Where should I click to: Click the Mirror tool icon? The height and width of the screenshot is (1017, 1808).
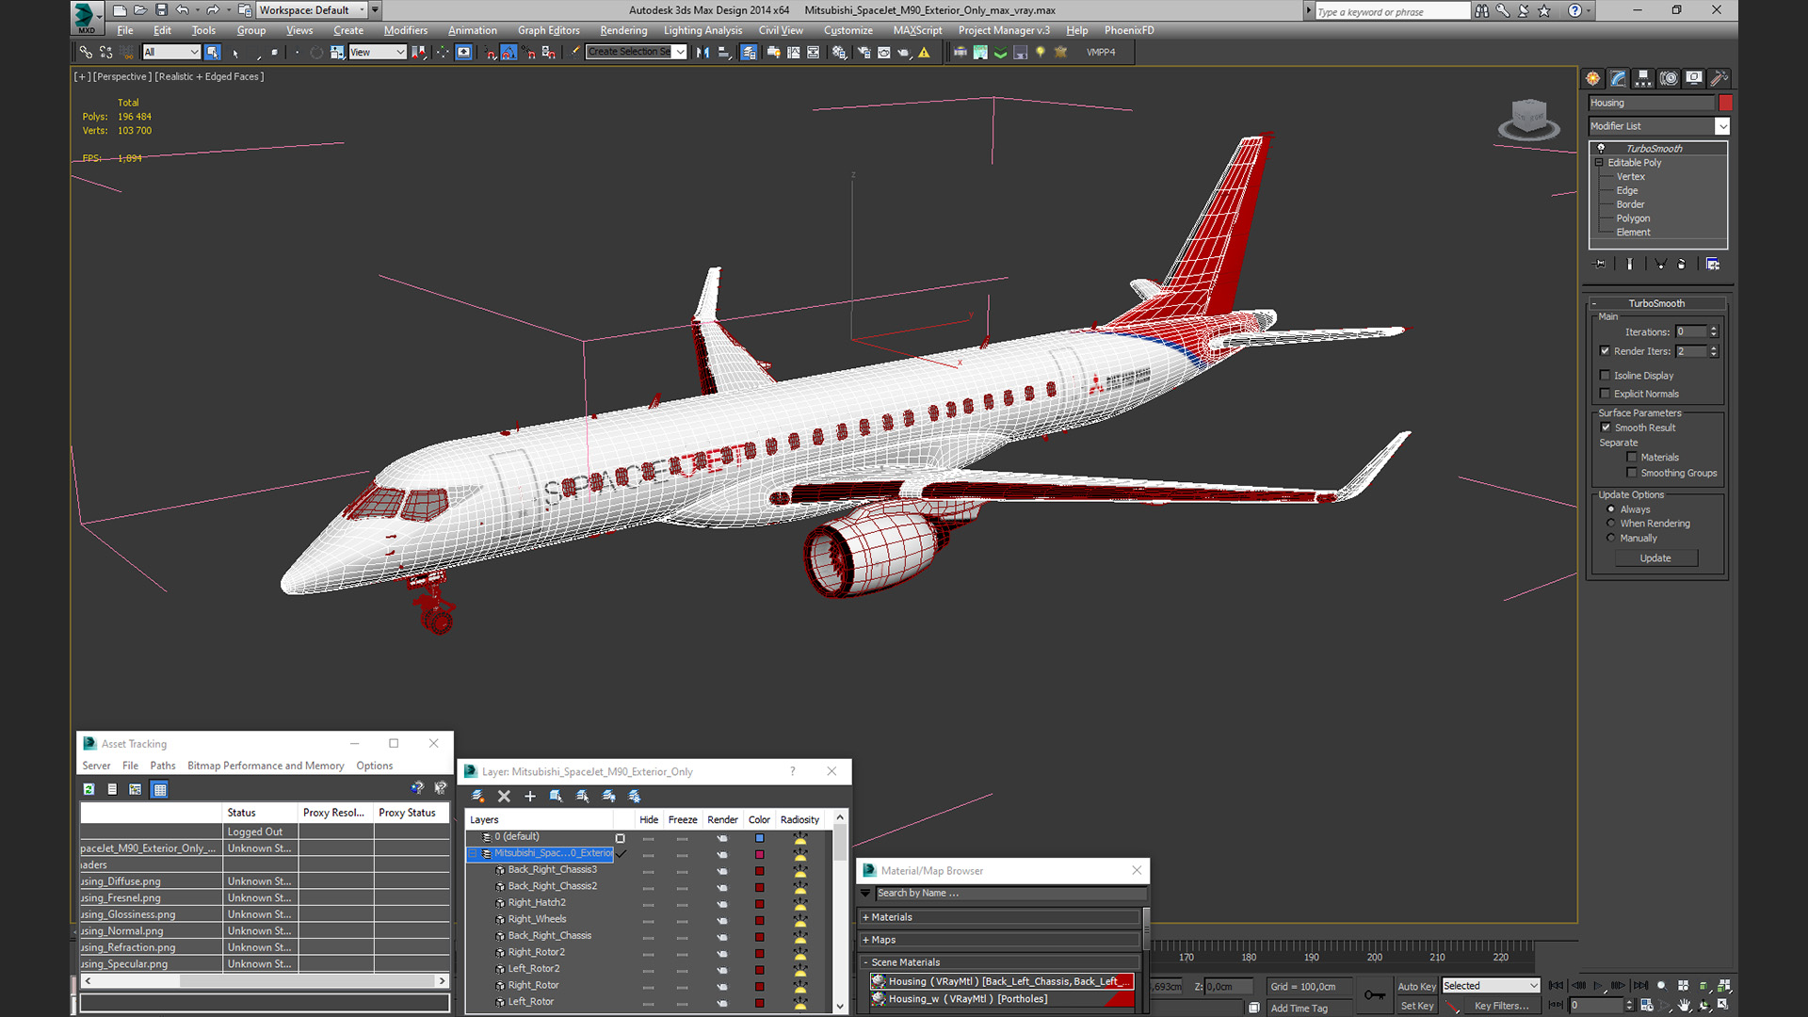pyautogui.click(x=702, y=52)
